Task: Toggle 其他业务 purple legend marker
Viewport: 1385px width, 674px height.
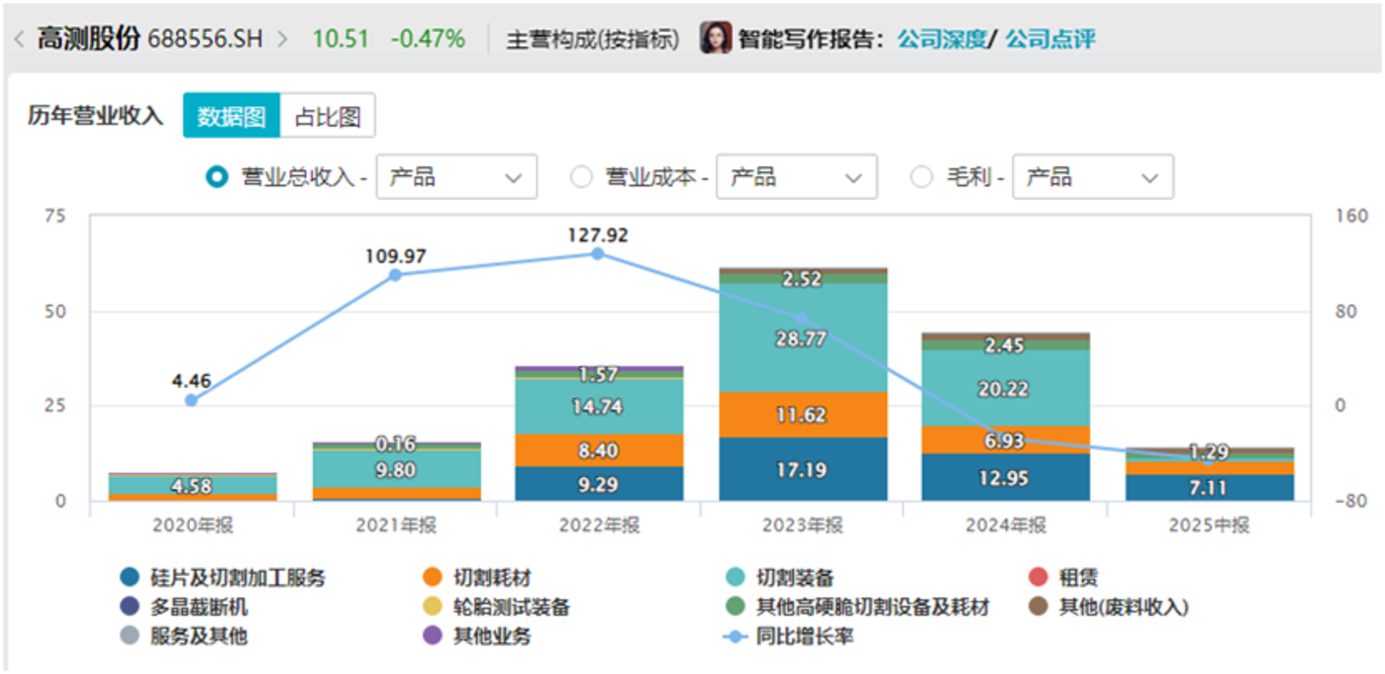Action: pyautogui.click(x=431, y=636)
